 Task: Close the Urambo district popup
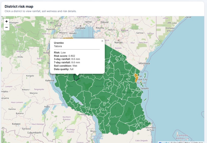102,41
